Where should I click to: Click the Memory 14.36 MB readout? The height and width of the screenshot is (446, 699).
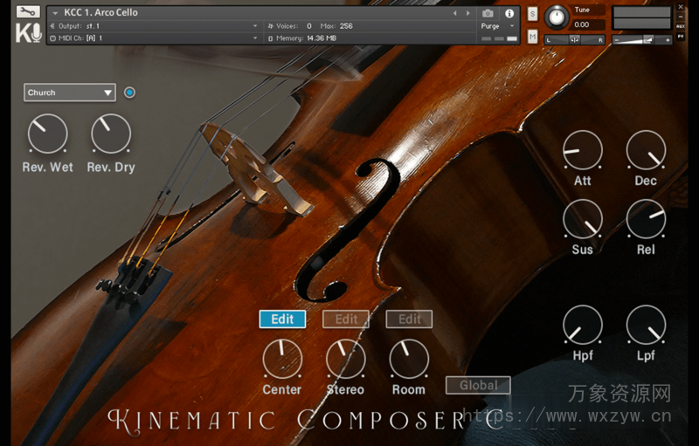[x=302, y=38]
